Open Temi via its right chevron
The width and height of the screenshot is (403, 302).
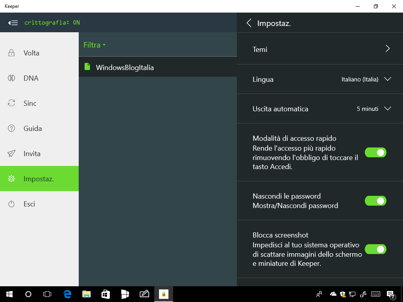click(x=388, y=48)
